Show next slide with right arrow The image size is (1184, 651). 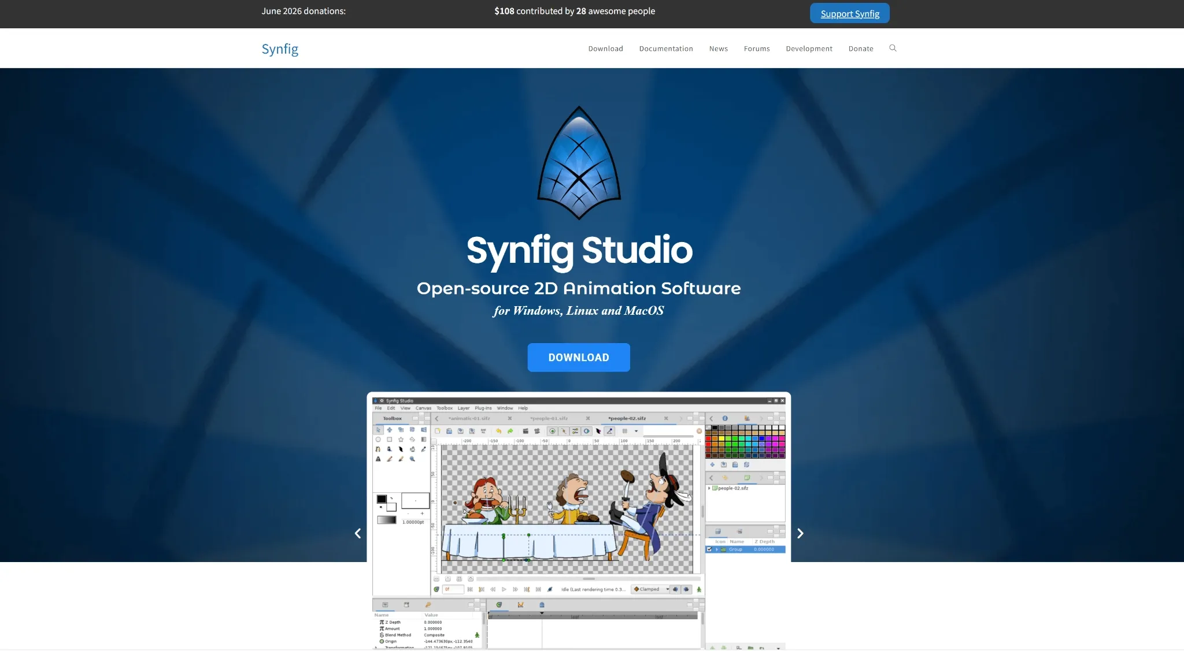coord(800,533)
